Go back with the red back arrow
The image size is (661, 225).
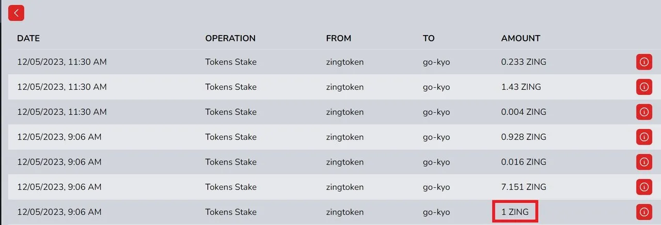tap(17, 13)
